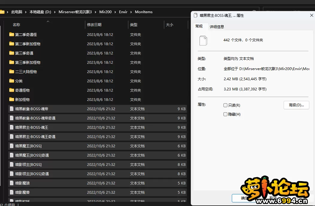Sort by the 类型 column header

click(x=134, y=25)
